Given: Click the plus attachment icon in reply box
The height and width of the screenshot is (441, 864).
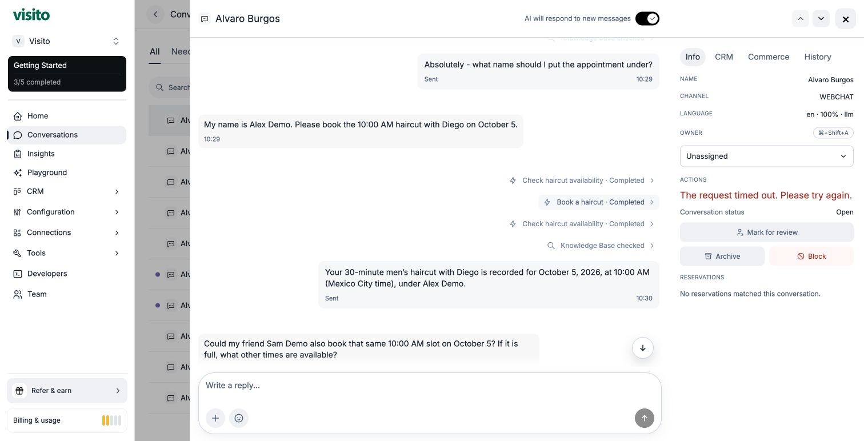Looking at the screenshot, I should (215, 418).
